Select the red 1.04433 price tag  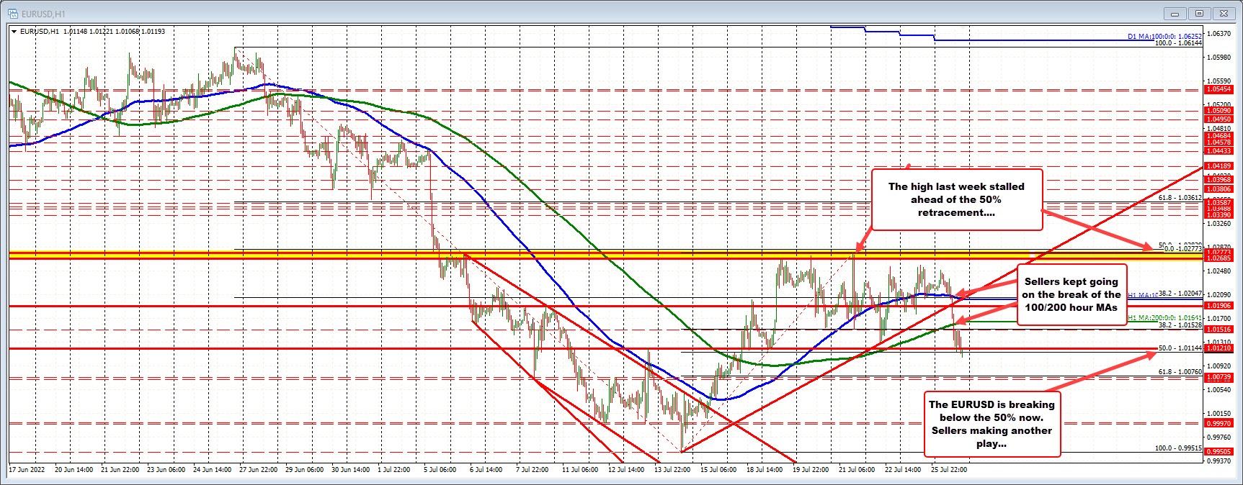click(1219, 150)
